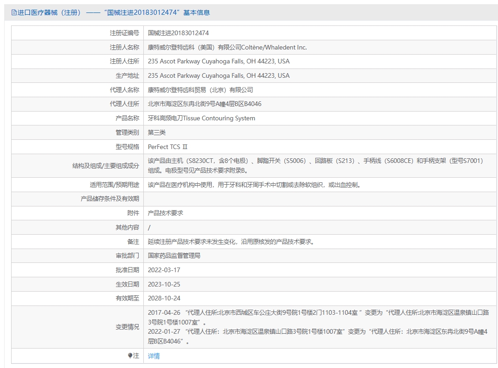Select attachment value 产品技术要求
Screen dimensions: 498x368
coord(166,213)
